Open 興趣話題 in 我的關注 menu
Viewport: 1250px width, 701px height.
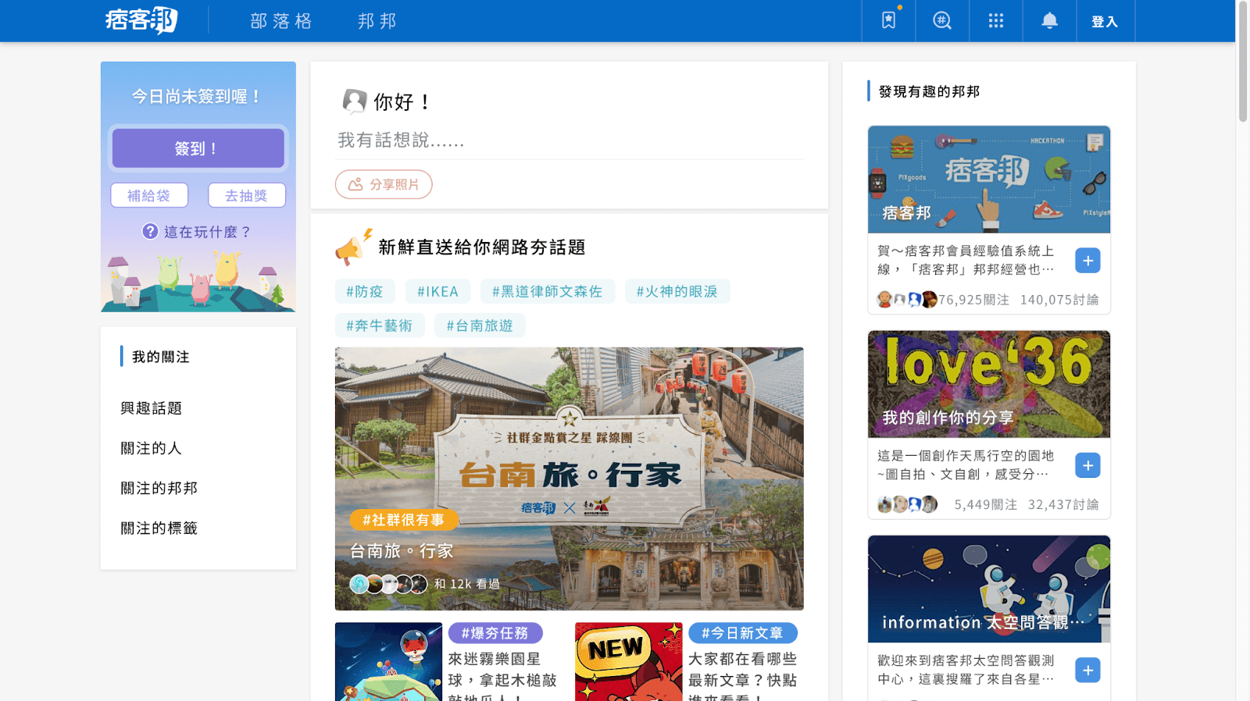click(152, 408)
